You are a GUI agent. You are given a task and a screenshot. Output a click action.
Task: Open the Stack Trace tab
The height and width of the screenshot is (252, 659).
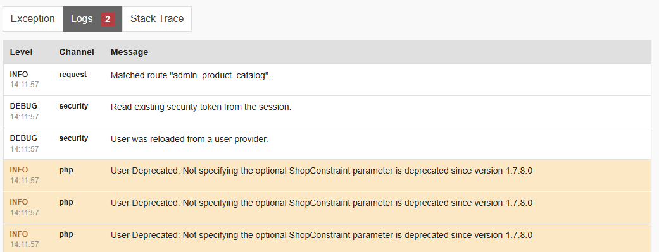point(157,19)
